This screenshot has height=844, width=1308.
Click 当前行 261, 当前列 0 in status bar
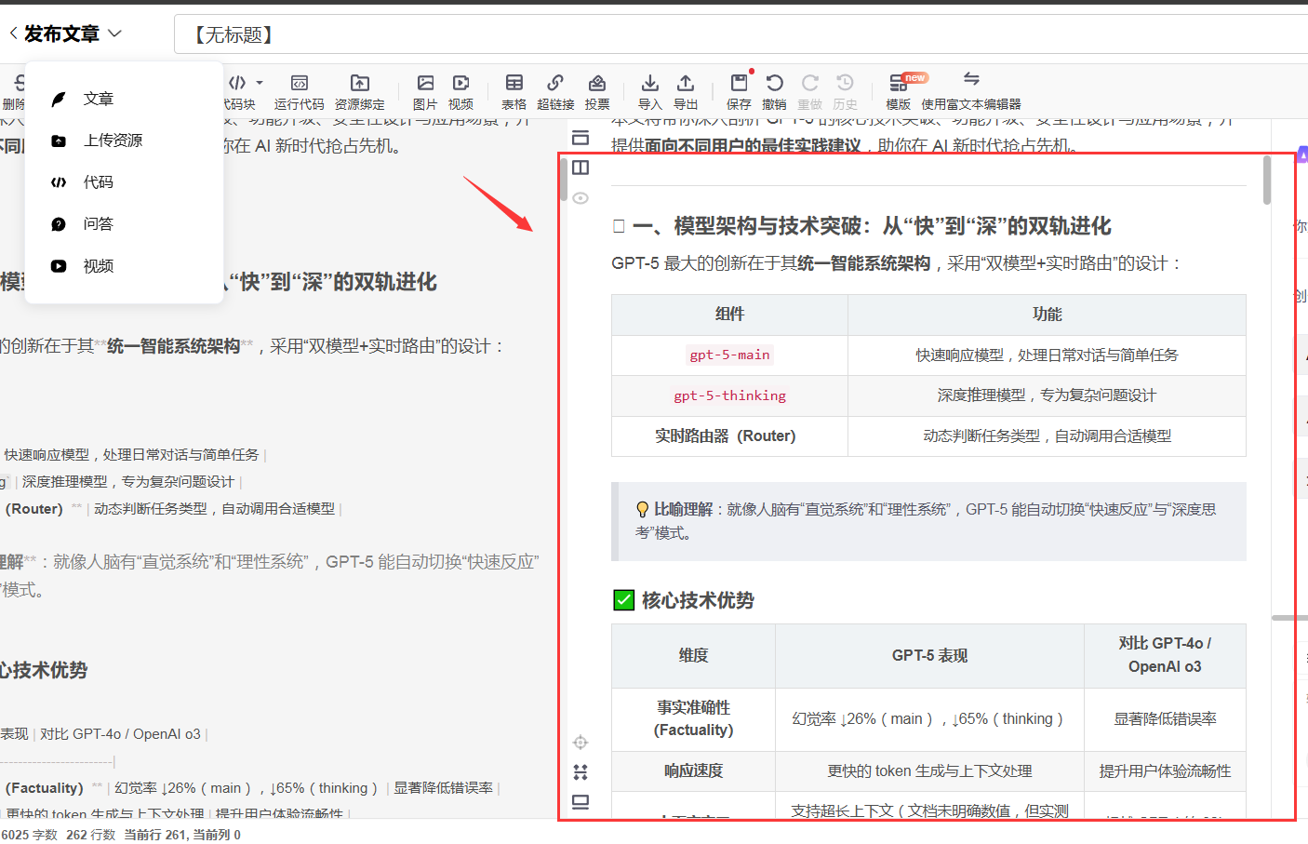tap(182, 835)
